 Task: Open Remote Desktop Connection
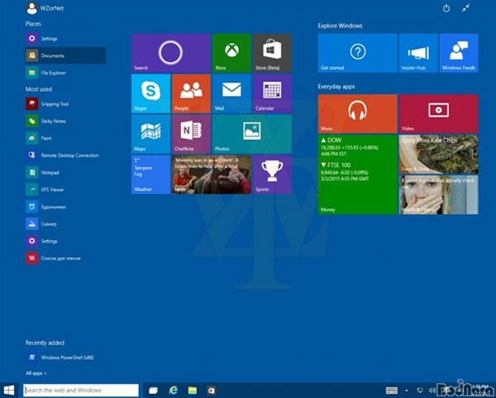[x=65, y=156]
